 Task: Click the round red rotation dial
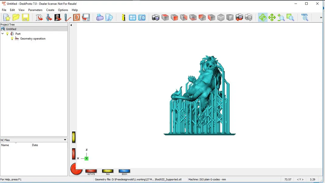coord(76,169)
